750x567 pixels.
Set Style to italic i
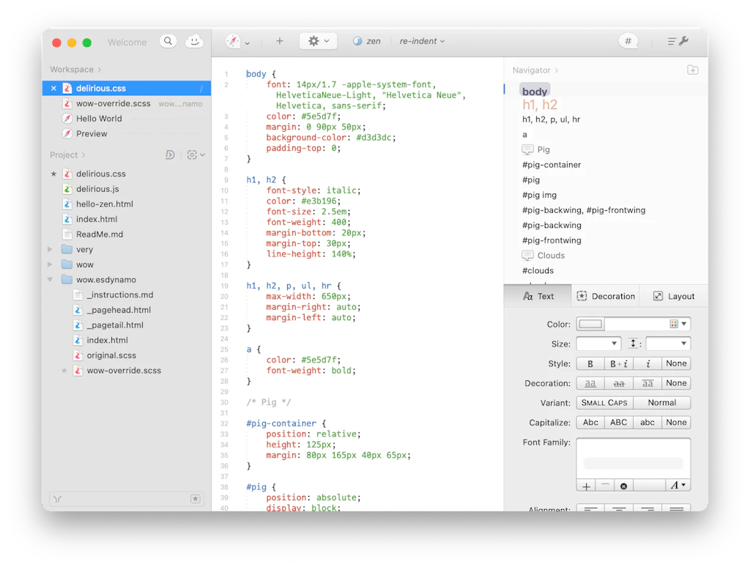[647, 363]
